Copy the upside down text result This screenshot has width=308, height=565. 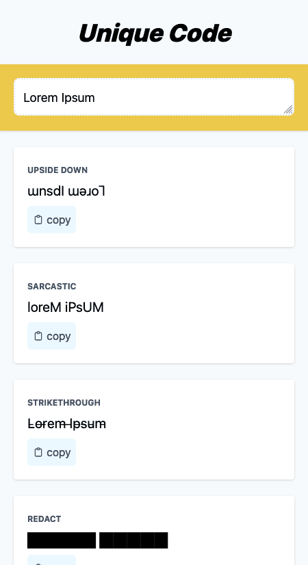coord(51,220)
